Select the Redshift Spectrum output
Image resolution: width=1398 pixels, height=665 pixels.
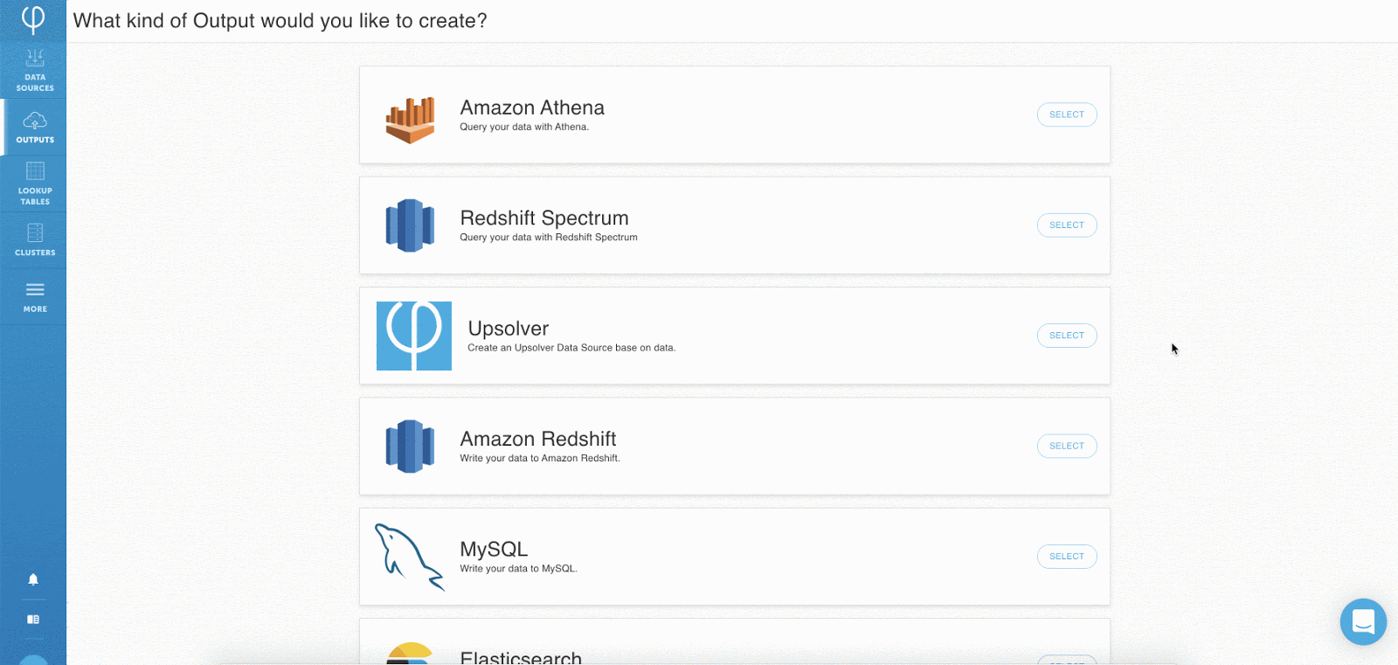tap(1067, 225)
